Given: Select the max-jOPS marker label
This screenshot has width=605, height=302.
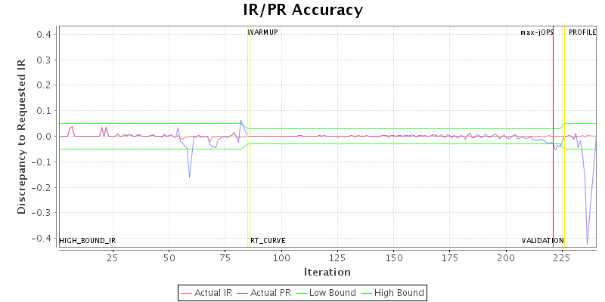Looking at the screenshot, I should click(536, 32).
